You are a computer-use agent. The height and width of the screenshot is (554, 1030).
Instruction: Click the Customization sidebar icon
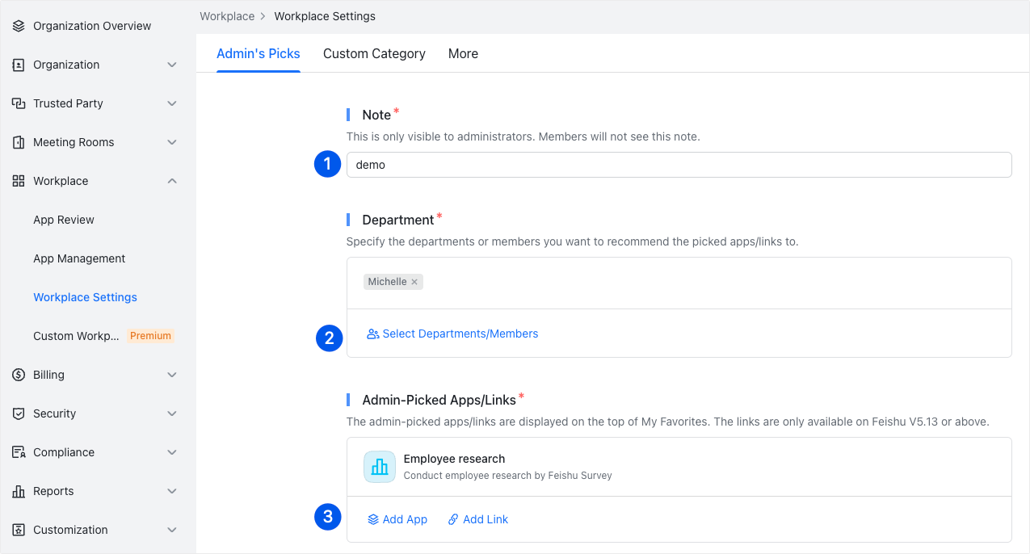(x=19, y=530)
